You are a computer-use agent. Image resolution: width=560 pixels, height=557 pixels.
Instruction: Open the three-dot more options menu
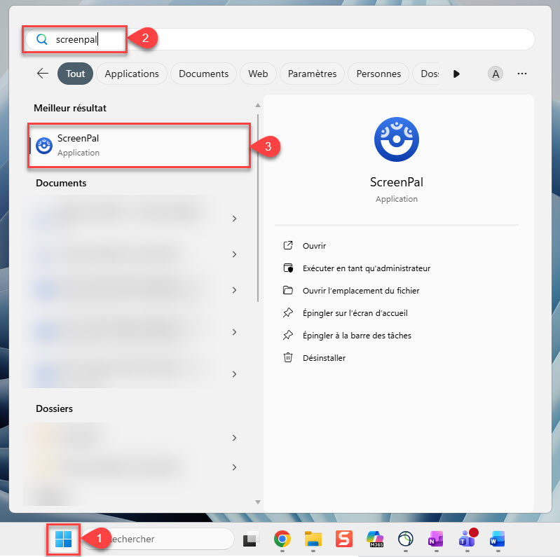521,74
